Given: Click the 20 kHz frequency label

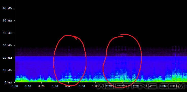Looking at the screenshot, I should click(x=8, y=58).
